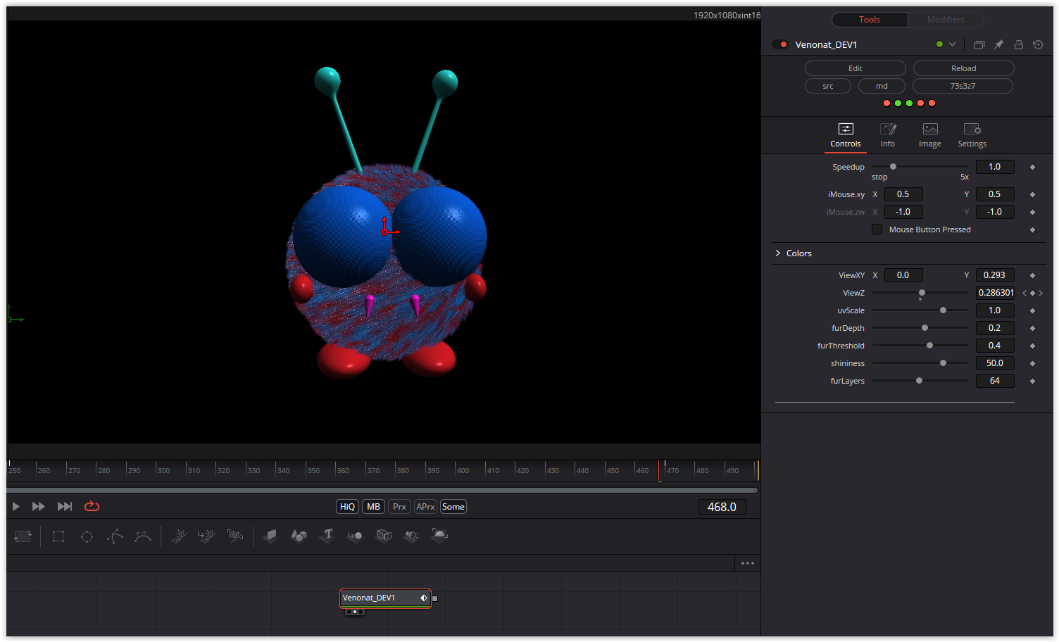Add a Shape 3D node
Viewport: 1059px width, 642px height.
[x=299, y=536]
